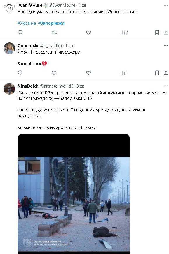Reply to Iwan Mouse's post
Screen dimensions: 169x254
pos(20,32)
